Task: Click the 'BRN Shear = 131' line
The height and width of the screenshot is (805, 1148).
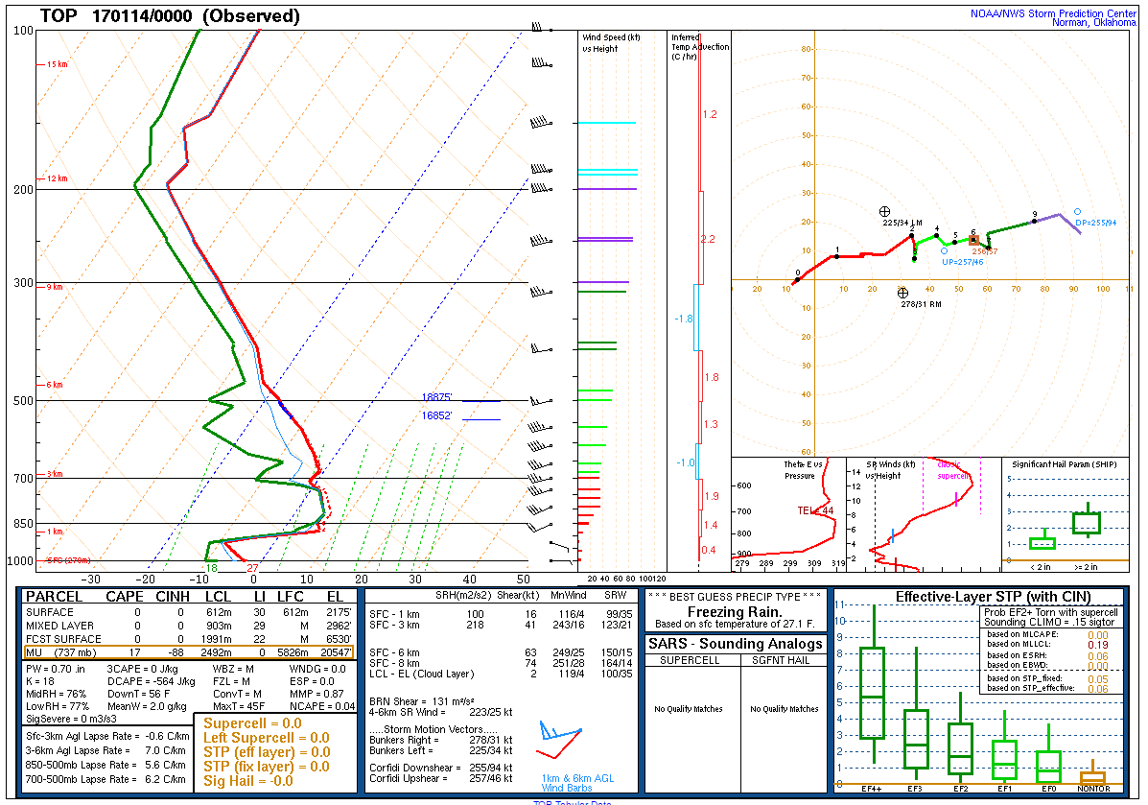Action: coord(422,701)
